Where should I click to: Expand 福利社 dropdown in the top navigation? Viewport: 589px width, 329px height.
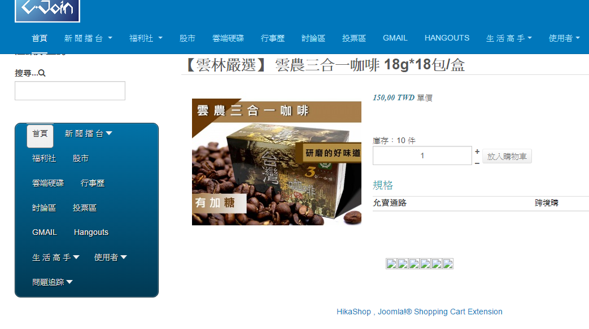146,38
